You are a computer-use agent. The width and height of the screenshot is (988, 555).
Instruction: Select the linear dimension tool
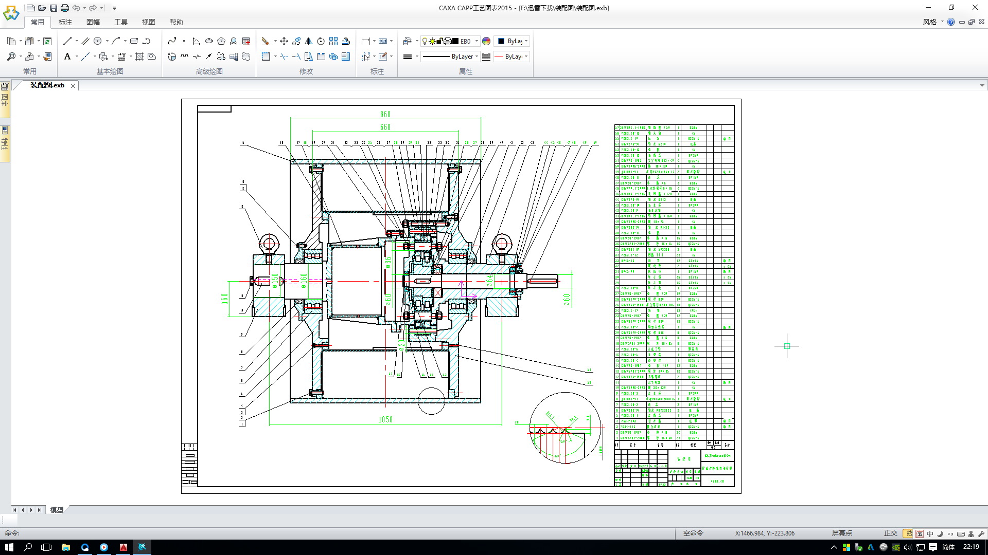(366, 41)
